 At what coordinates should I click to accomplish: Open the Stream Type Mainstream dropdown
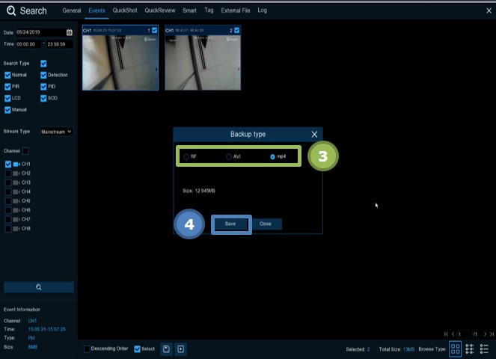click(x=56, y=131)
